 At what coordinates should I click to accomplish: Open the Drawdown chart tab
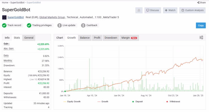click(111, 38)
